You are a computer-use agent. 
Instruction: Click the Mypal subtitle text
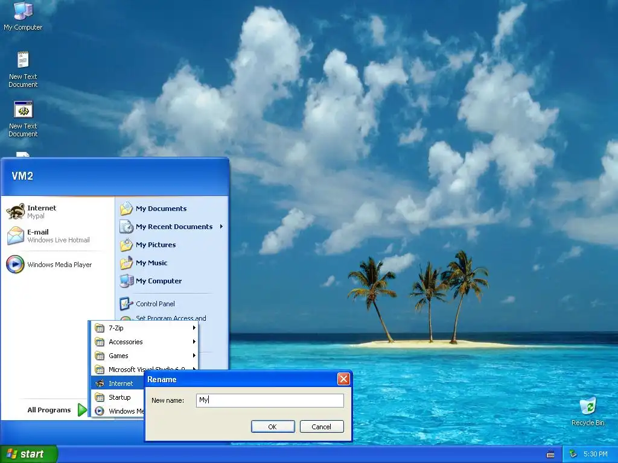point(36,216)
